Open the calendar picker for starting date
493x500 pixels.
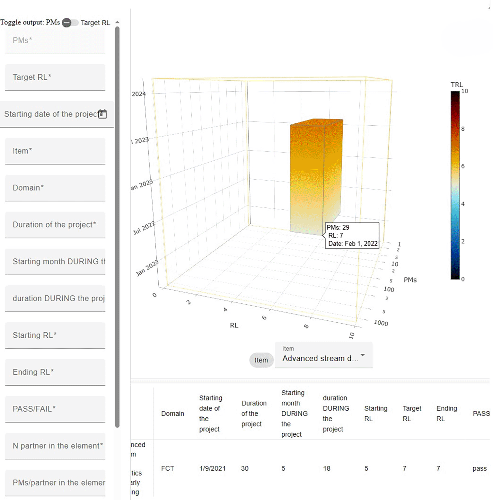[102, 114]
